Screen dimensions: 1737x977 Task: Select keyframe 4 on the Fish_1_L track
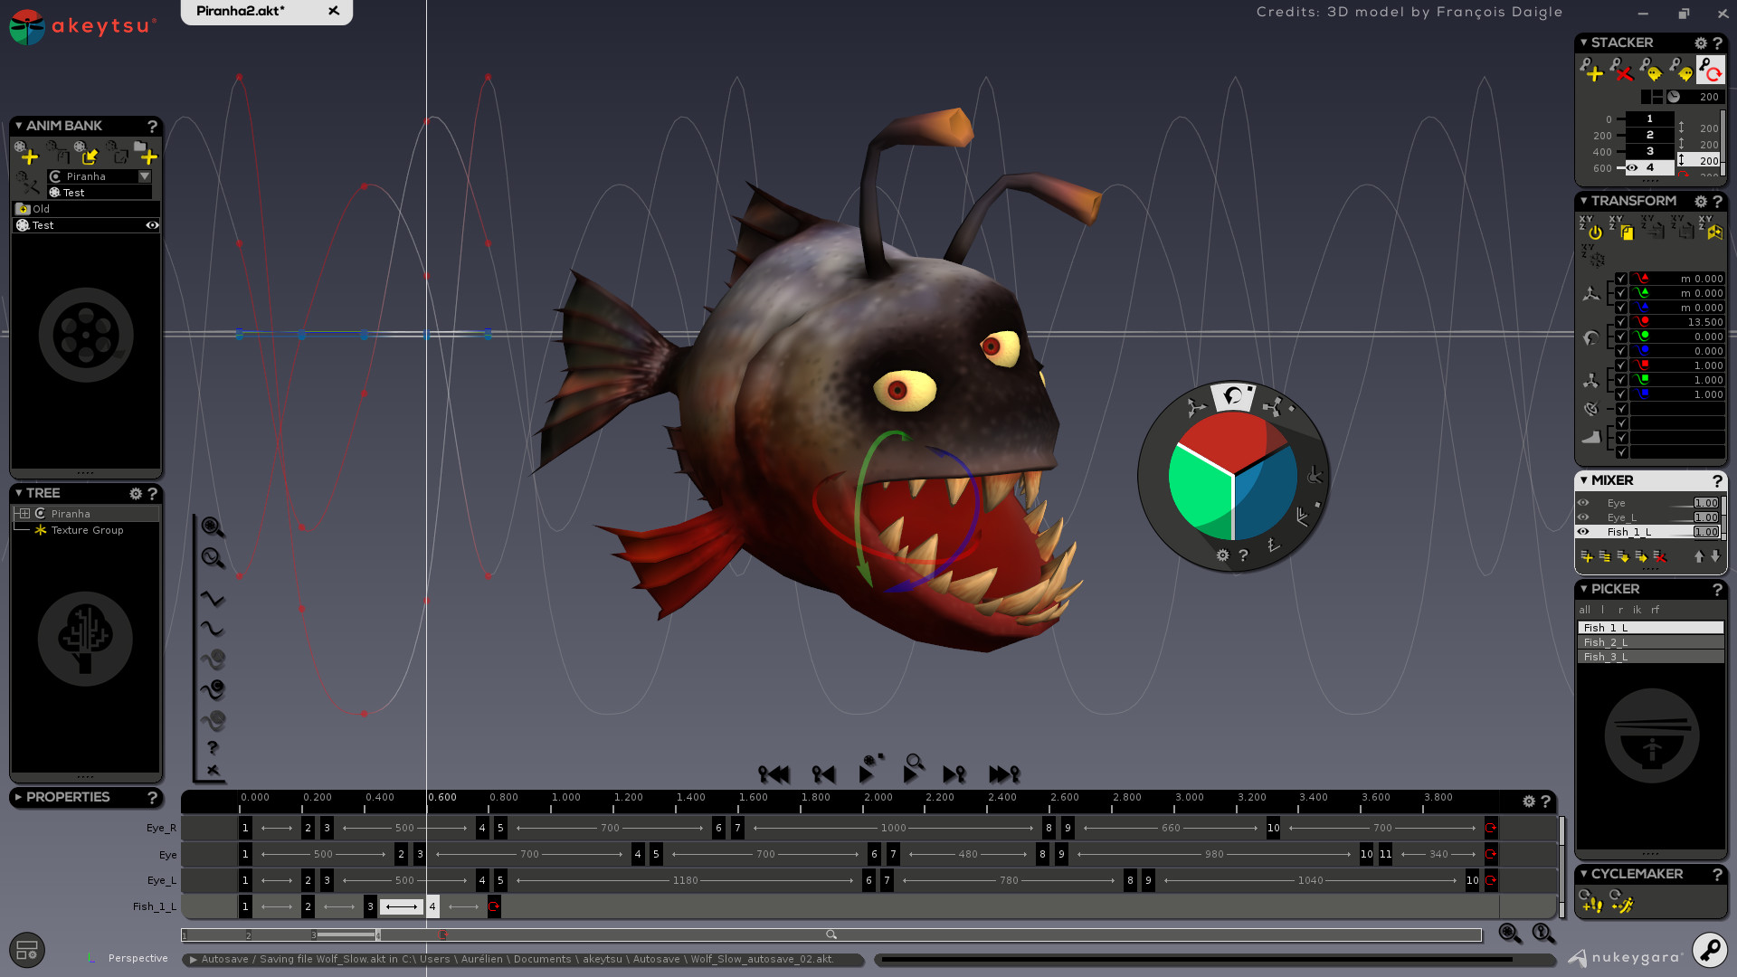click(x=432, y=906)
